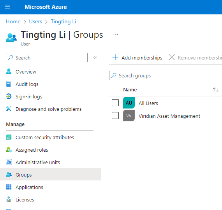
Task: Select Groups in the Manage section
Action: tap(51, 174)
